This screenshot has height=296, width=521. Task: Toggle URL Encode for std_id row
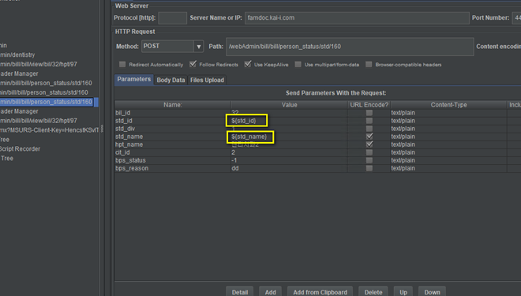pyautogui.click(x=369, y=121)
